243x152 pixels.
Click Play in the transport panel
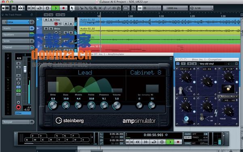coord(170,142)
